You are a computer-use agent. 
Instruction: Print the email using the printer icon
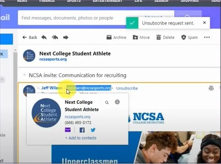pos(211,88)
